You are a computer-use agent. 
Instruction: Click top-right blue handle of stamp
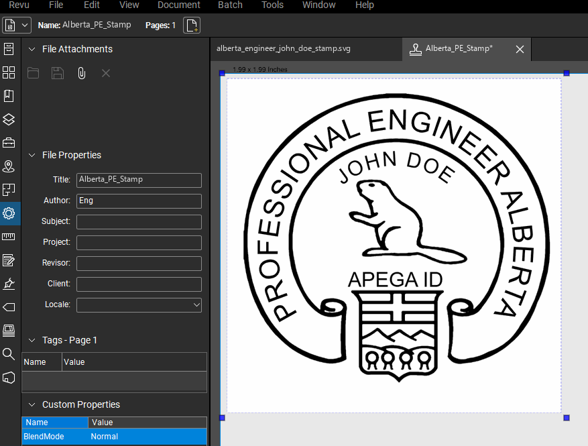coord(567,73)
